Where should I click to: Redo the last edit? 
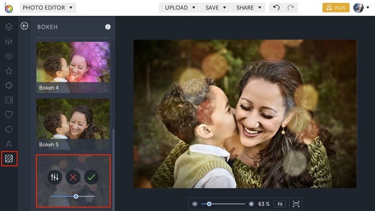(291, 8)
